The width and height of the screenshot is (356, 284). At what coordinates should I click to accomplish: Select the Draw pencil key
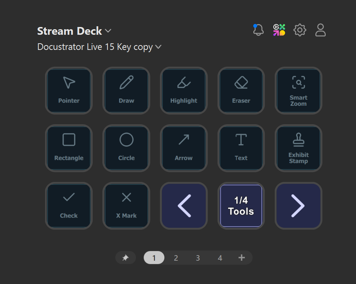pos(126,91)
